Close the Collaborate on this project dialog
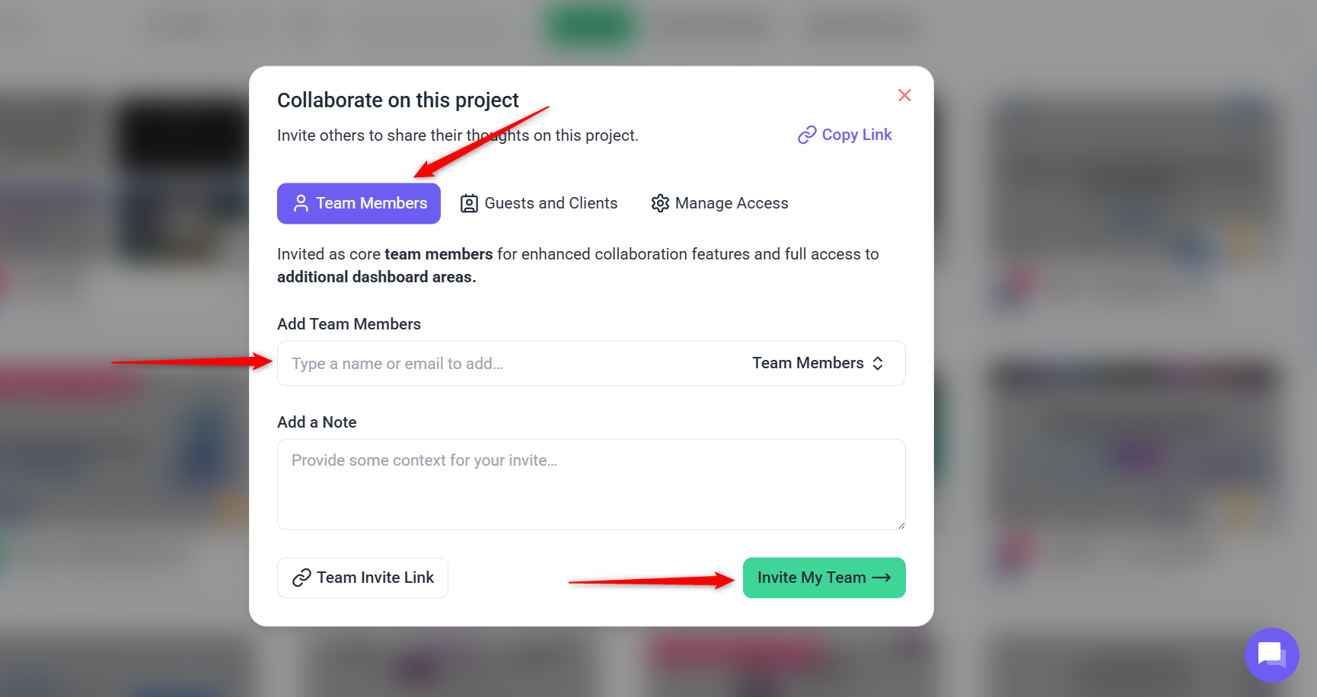This screenshot has height=697, width=1317. point(904,95)
